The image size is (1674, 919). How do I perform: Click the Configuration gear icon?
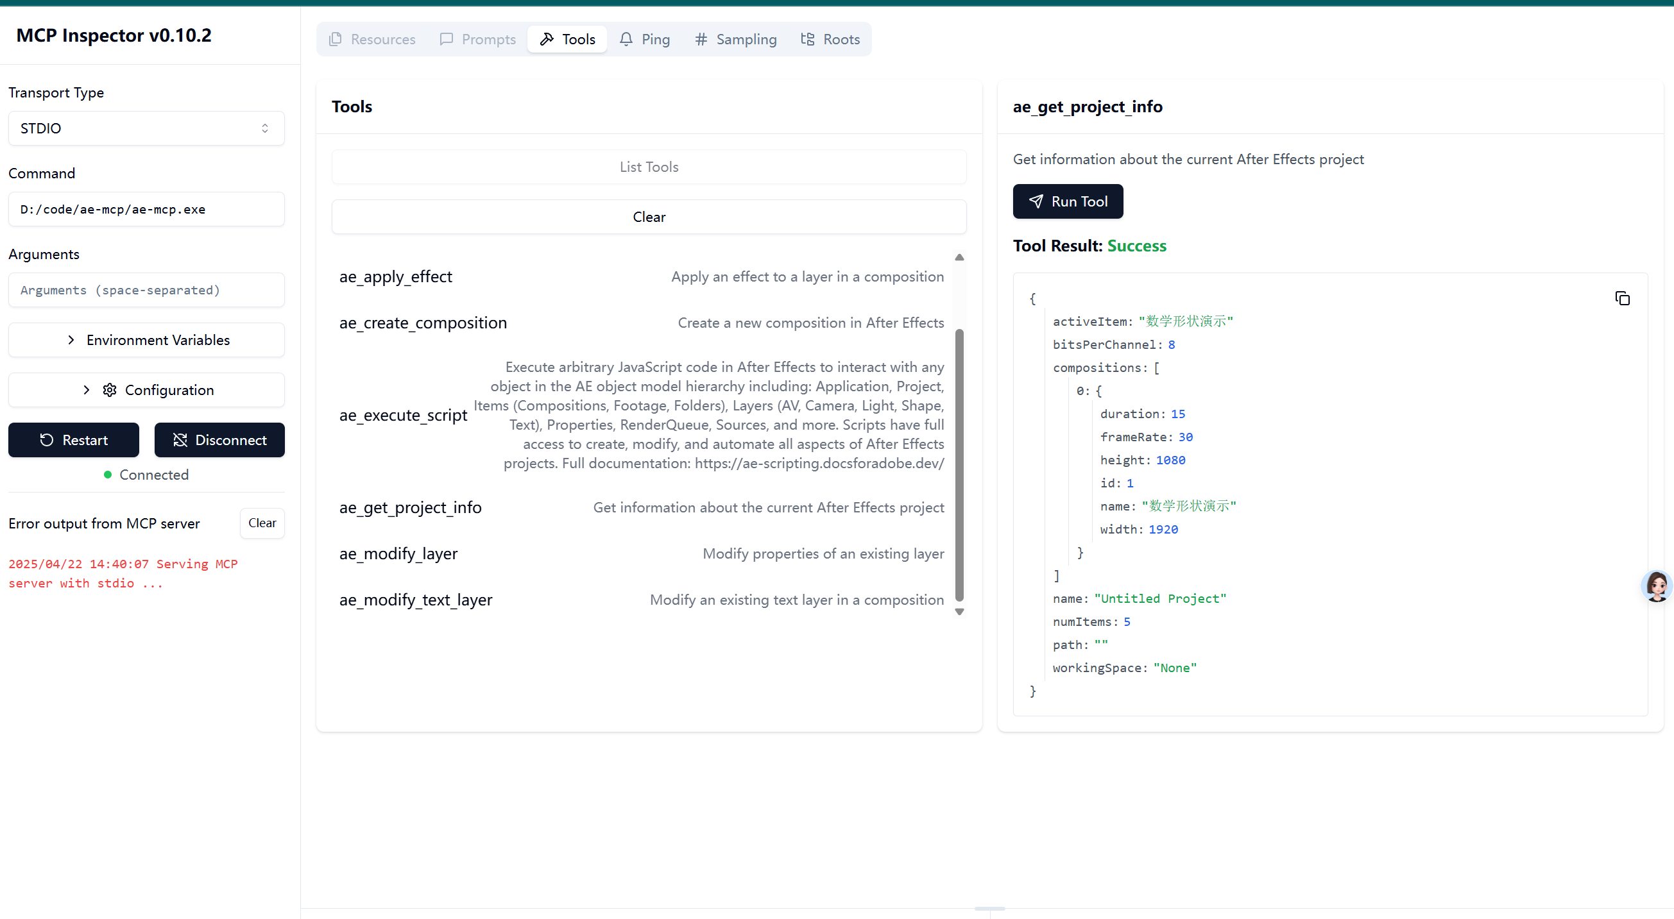(110, 390)
